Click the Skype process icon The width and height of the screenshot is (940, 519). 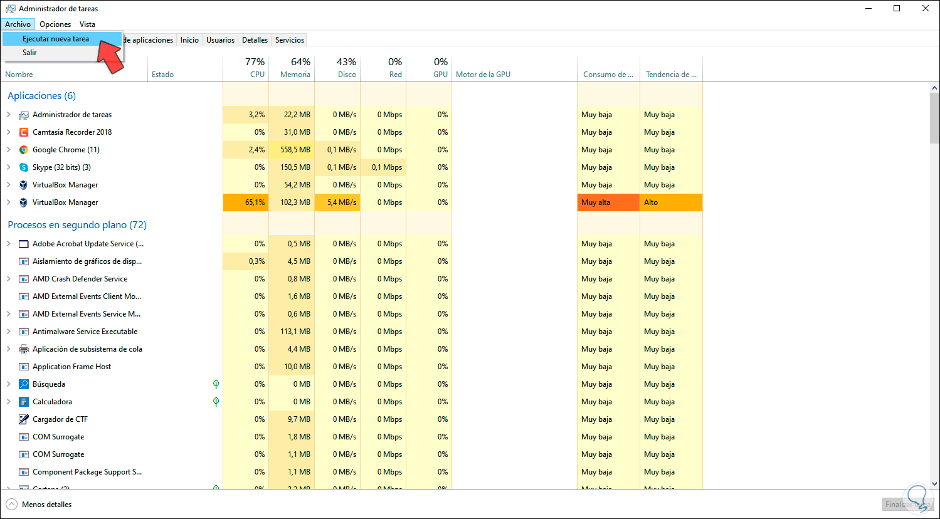[24, 167]
